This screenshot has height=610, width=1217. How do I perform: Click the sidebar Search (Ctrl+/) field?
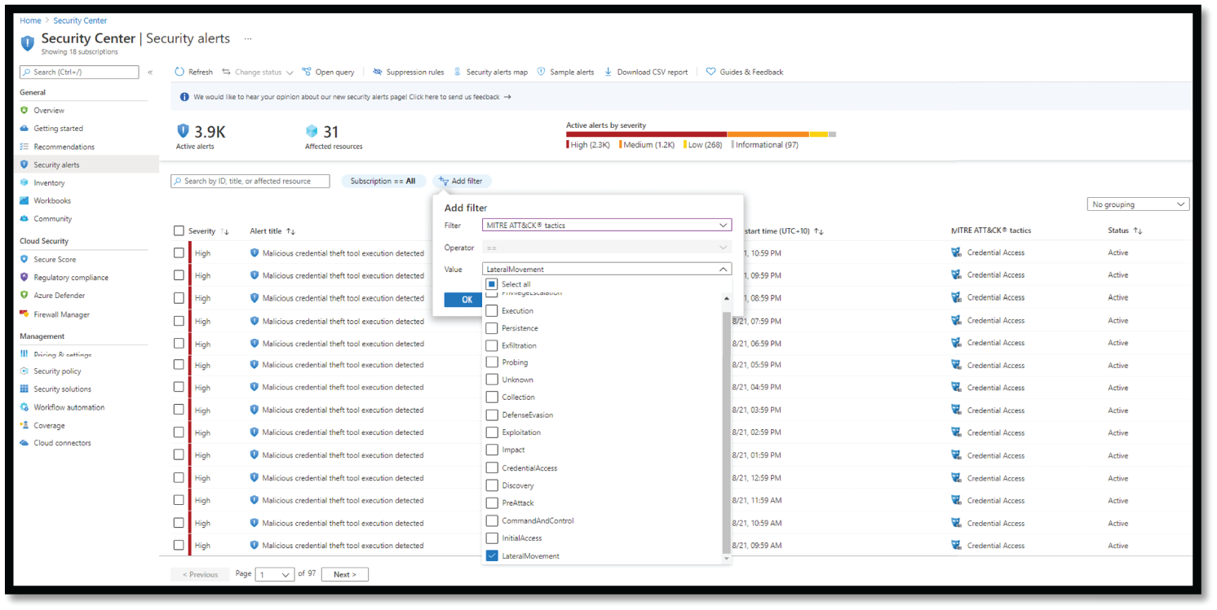coord(79,72)
